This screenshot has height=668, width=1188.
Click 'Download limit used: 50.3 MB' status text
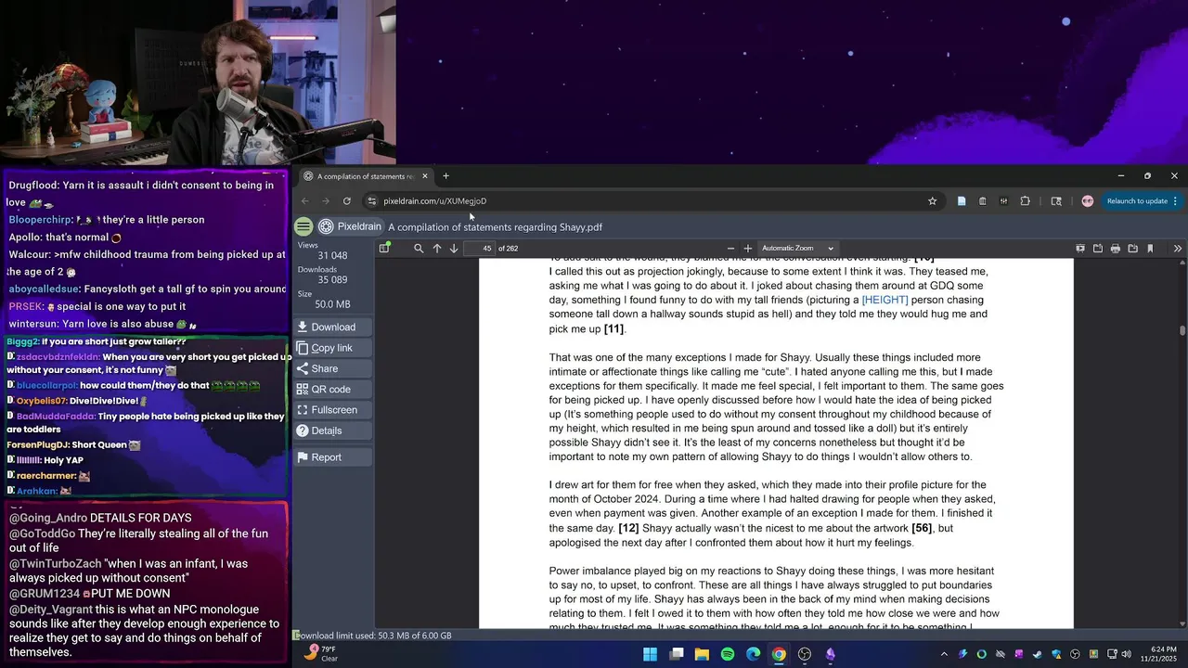coord(373,636)
